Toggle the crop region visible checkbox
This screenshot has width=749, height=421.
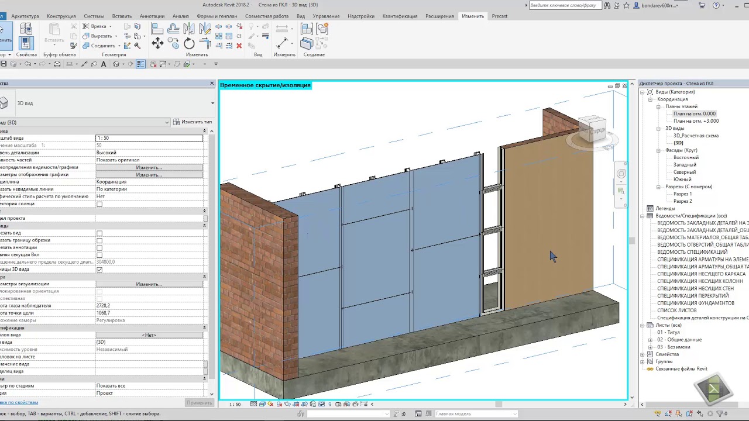99,240
